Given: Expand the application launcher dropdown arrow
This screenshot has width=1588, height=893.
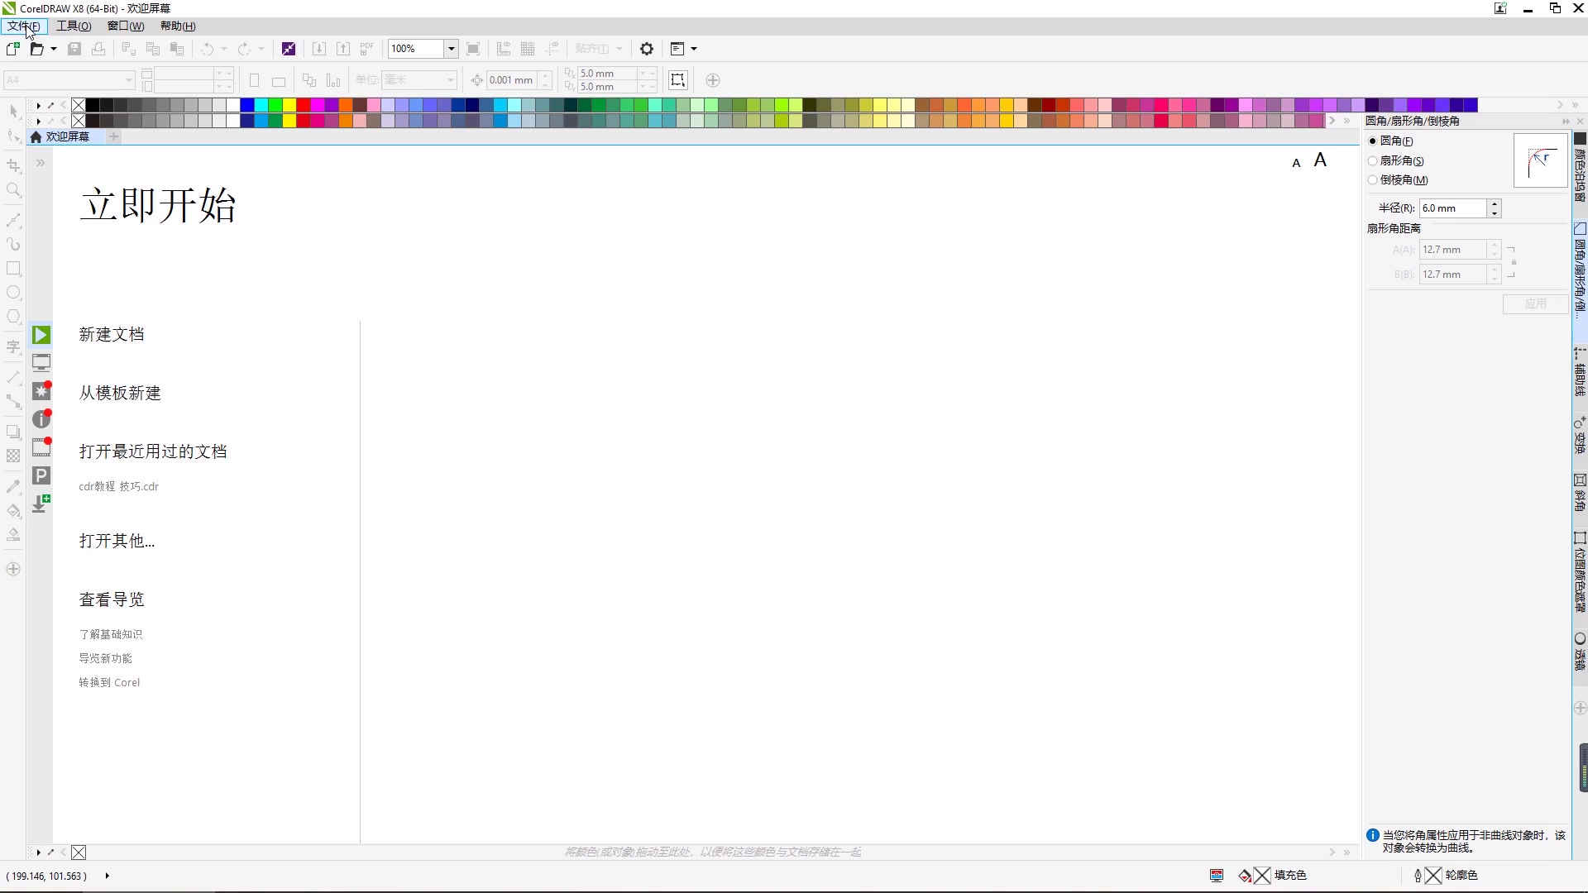Looking at the screenshot, I should [x=694, y=49].
